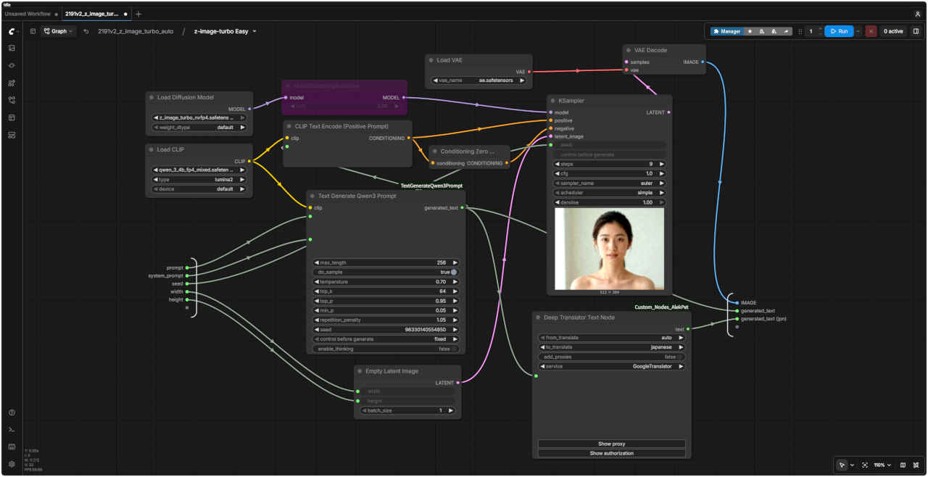This screenshot has width=928, height=477.
Task: Collapse the KSampler node dot
Action: pyautogui.click(x=553, y=101)
